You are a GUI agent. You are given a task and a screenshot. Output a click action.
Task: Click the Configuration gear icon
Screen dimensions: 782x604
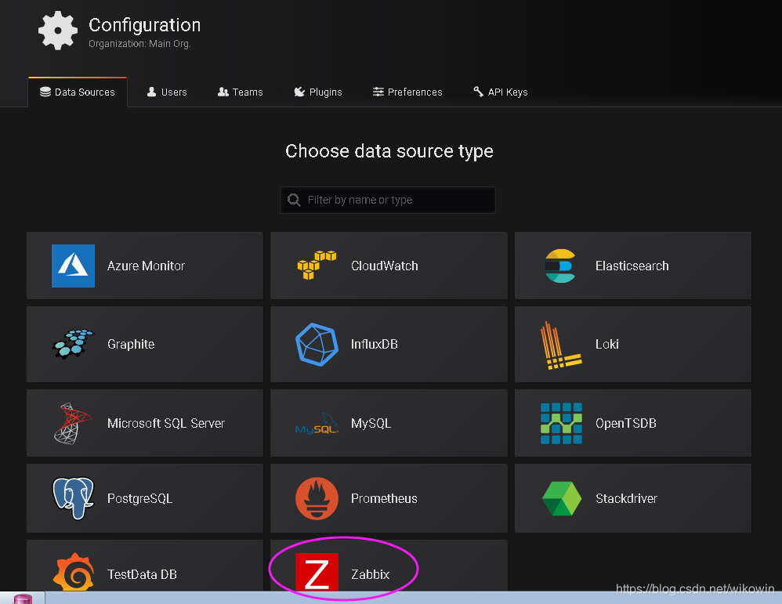click(x=58, y=31)
